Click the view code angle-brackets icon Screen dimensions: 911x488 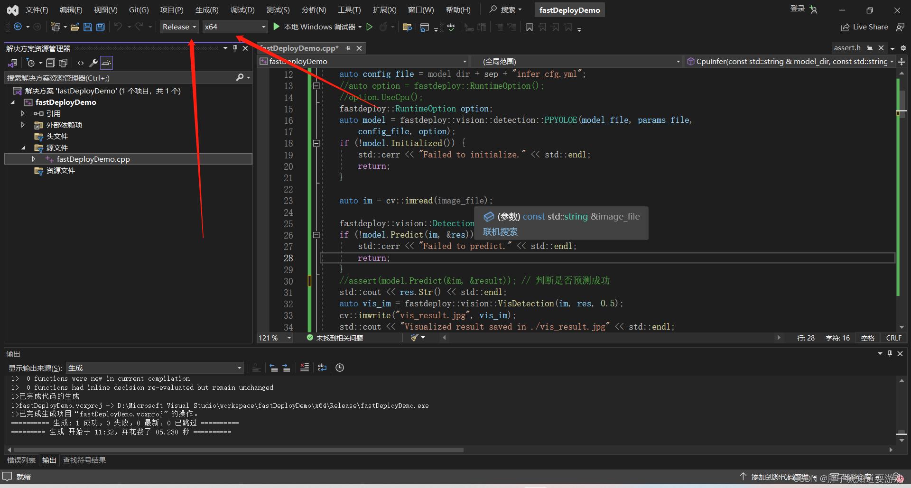81,63
